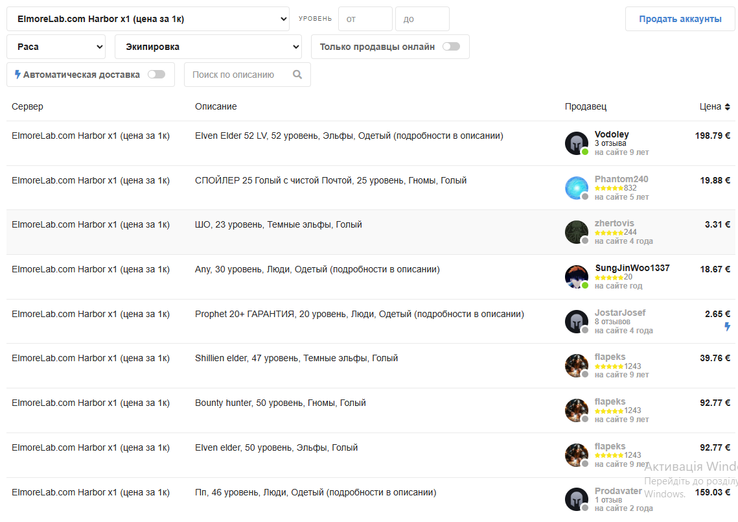Click the minimum level 'от' field

tap(365, 19)
